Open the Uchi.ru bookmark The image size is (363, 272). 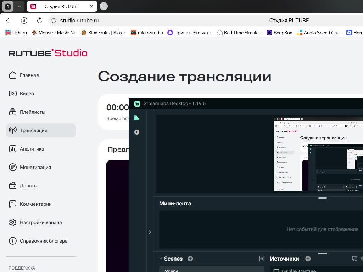click(16, 33)
